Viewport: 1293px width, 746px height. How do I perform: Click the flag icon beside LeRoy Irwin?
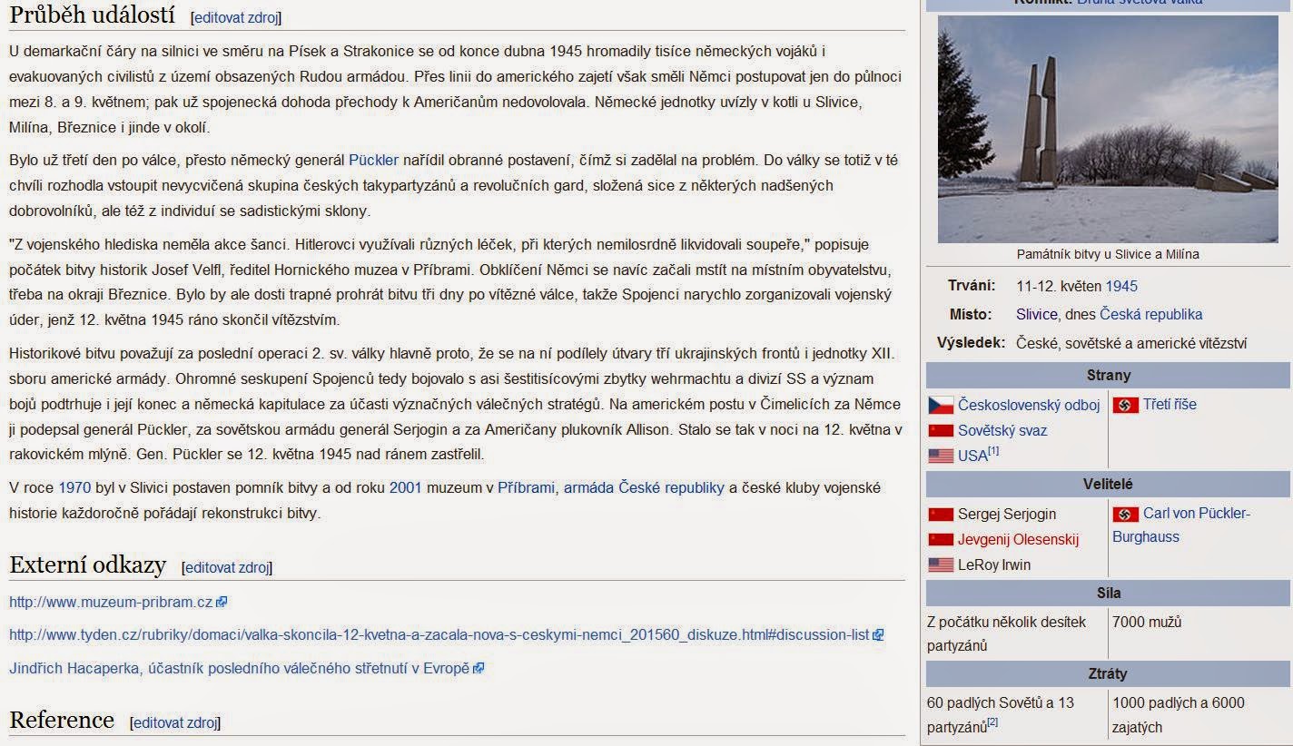pos(941,565)
